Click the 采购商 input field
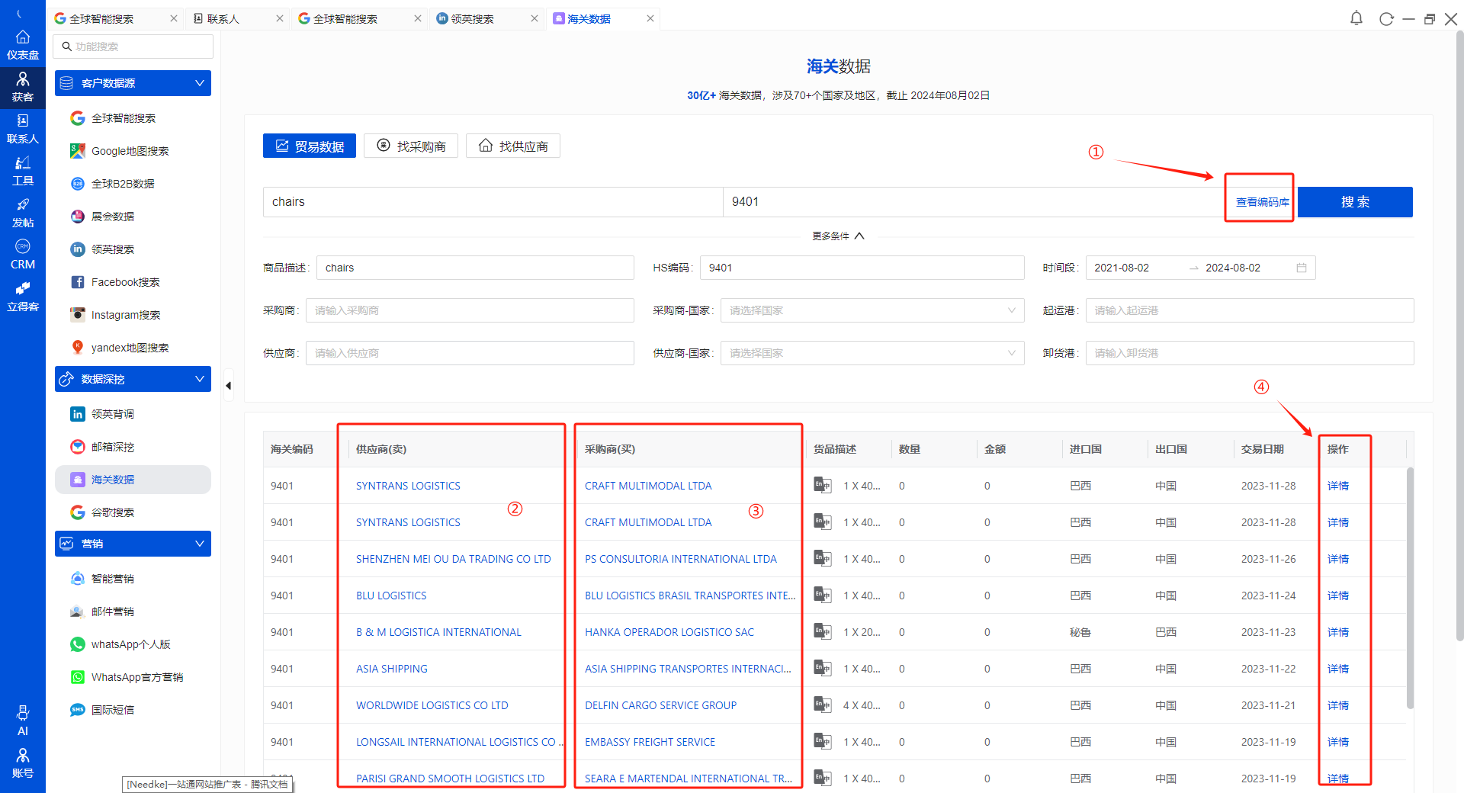The width and height of the screenshot is (1464, 793). click(470, 310)
